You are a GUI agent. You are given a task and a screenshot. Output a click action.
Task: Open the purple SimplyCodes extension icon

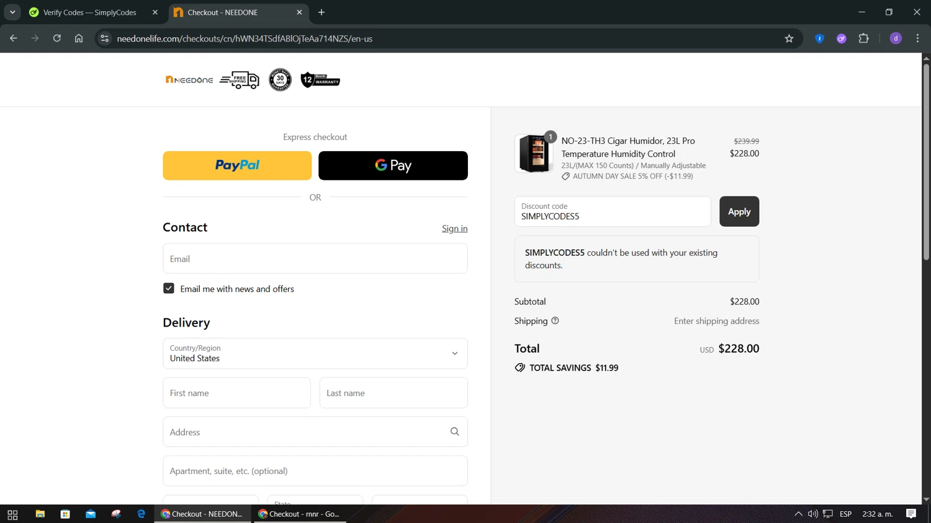coord(841,38)
